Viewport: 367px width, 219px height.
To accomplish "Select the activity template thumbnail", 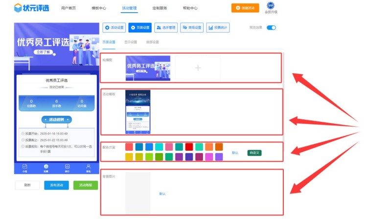I will pos(138,112).
